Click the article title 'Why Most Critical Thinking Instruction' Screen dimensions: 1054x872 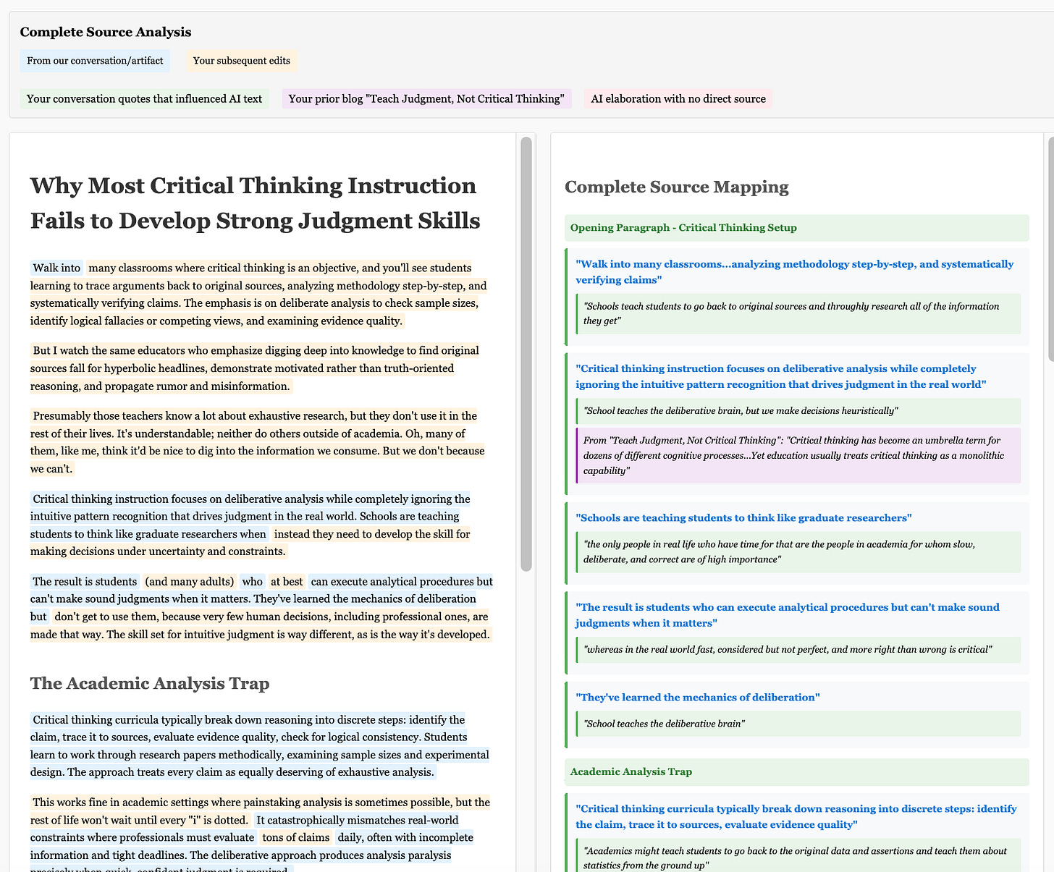point(255,203)
